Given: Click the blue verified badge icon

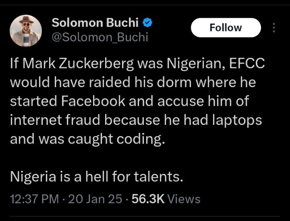Looking at the screenshot, I should tap(151, 22).
